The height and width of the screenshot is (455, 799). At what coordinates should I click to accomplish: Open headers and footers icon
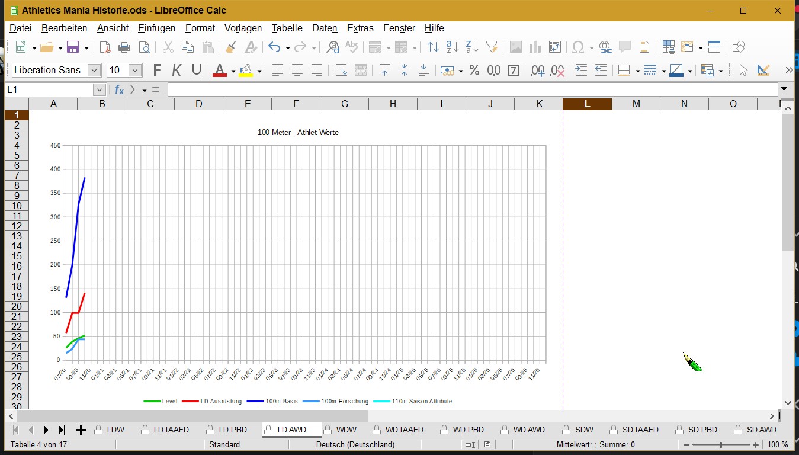[x=644, y=47]
